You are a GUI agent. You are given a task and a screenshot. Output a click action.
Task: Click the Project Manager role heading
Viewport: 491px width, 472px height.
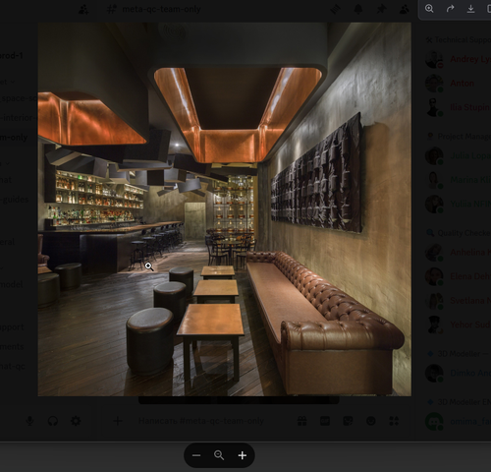459,137
